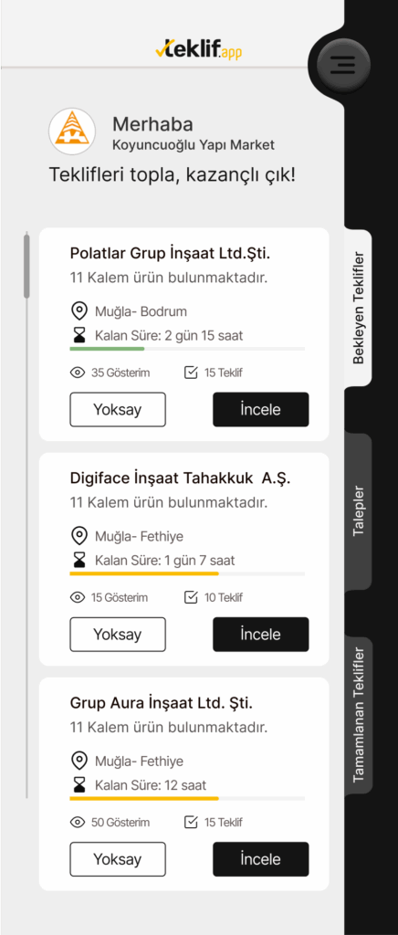
Task: Open the hamburger menu button
Action: pos(342,64)
